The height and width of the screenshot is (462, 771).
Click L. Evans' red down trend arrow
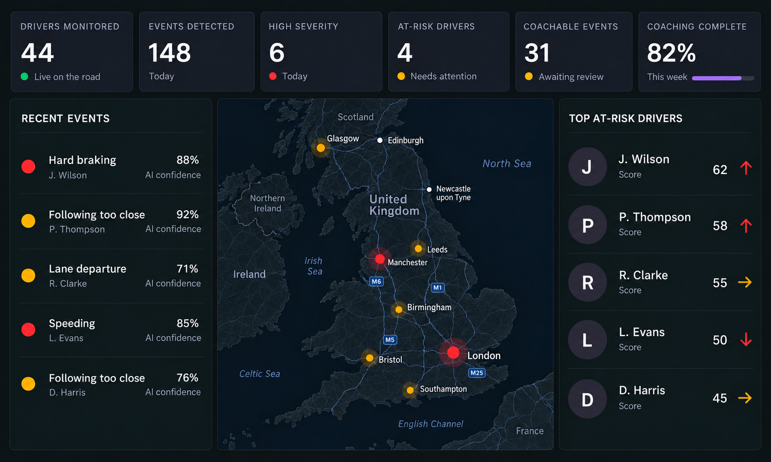click(746, 339)
